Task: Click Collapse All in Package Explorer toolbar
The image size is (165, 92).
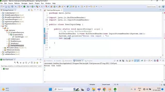Action: click(x=29, y=10)
